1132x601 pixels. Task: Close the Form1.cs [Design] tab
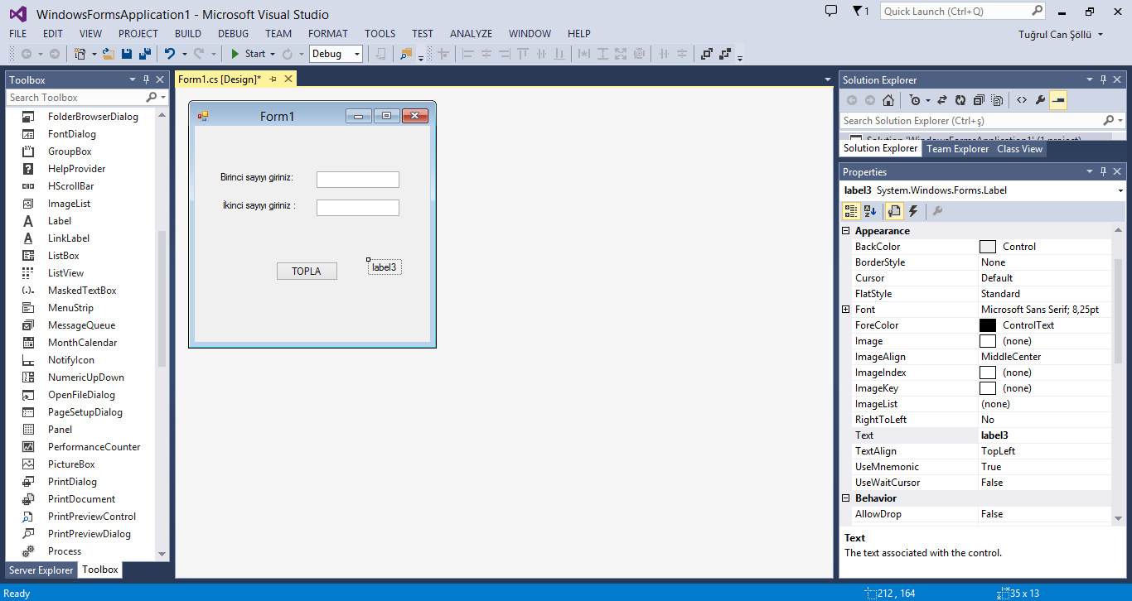click(288, 79)
